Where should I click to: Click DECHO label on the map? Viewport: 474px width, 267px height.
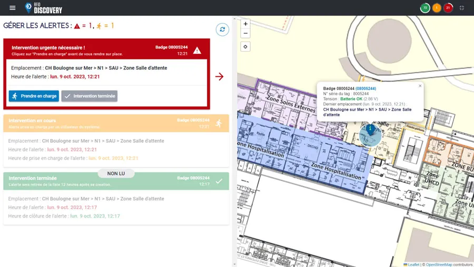pyautogui.click(x=312, y=146)
